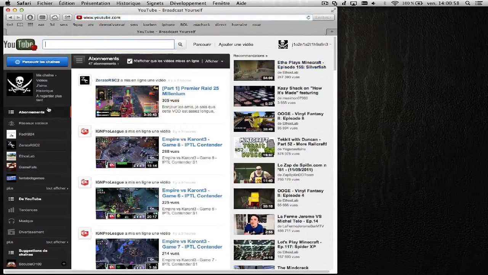
Task: Open the iCloud Tabs toolbar button
Action: (55, 18)
